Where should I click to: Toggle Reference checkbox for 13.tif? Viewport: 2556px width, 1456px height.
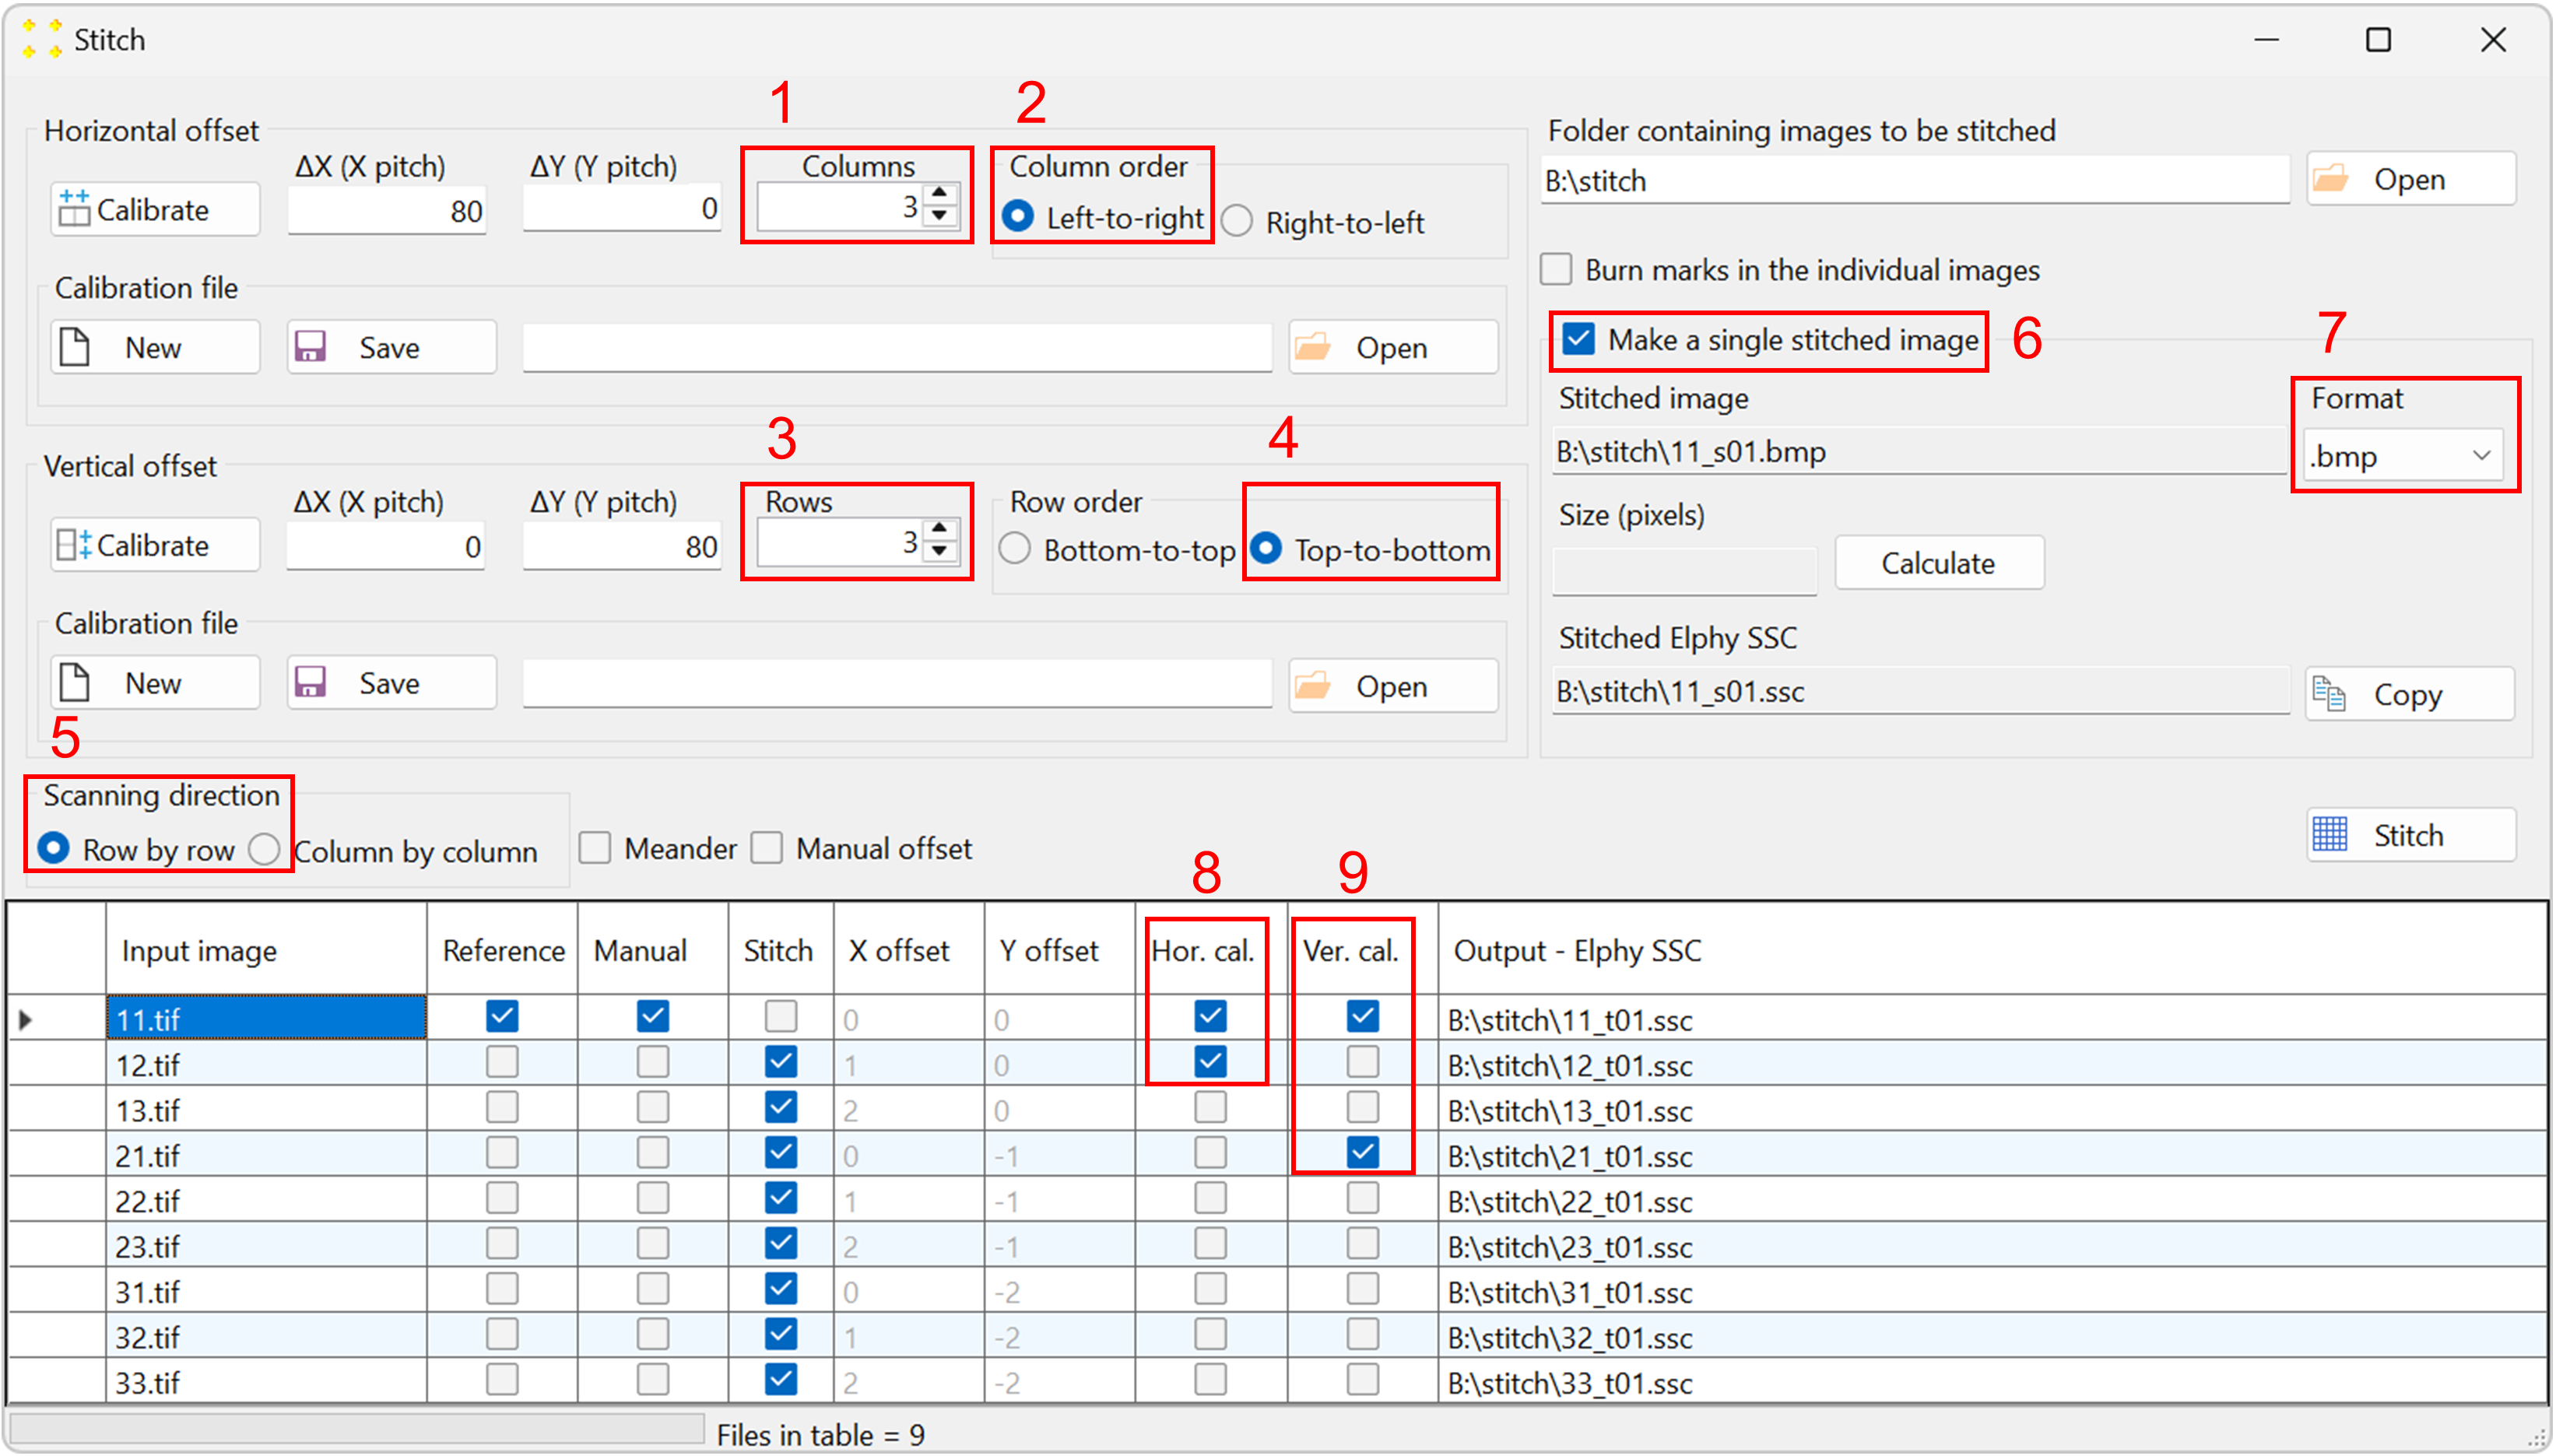point(502,1107)
